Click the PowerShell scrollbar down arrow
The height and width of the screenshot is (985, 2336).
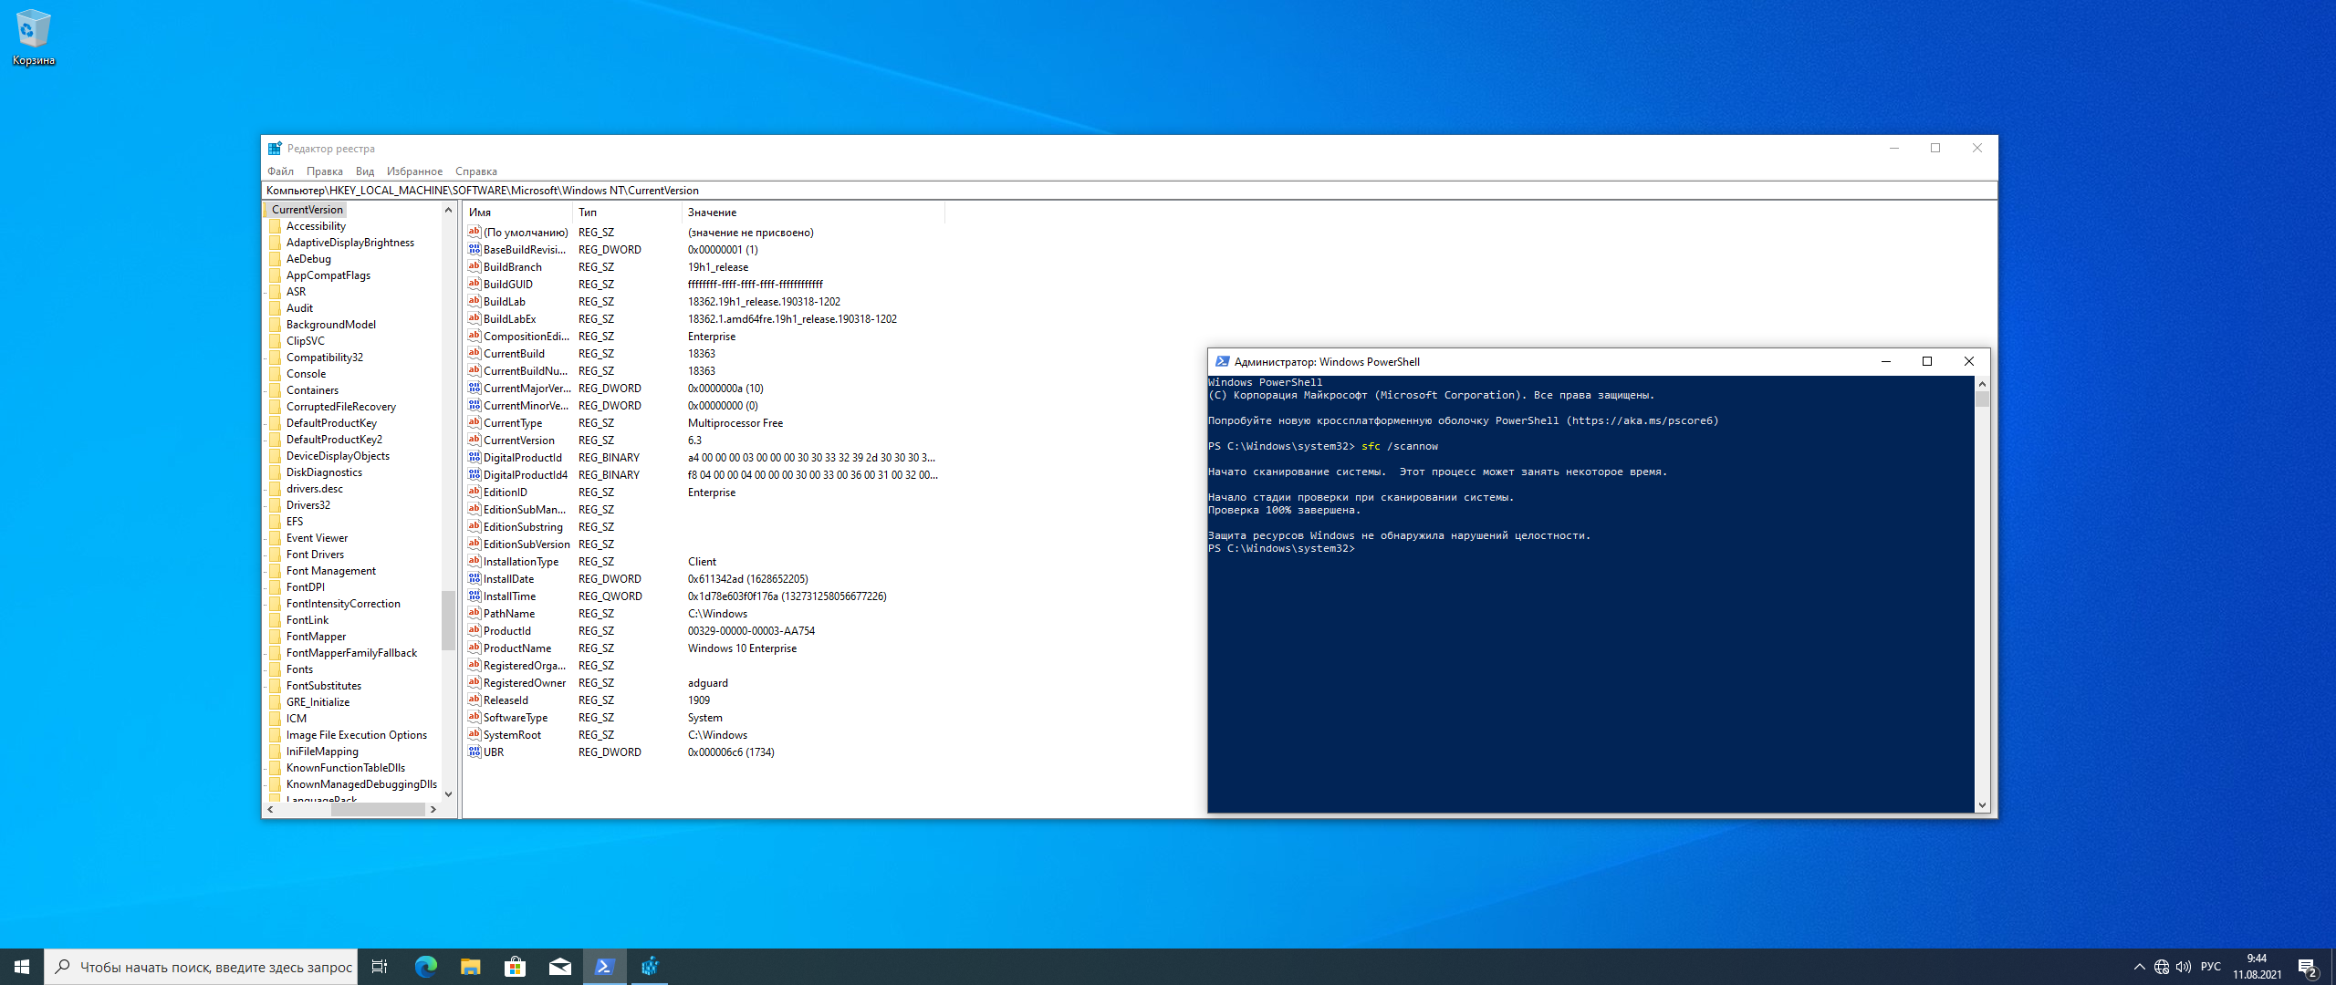click(1982, 805)
